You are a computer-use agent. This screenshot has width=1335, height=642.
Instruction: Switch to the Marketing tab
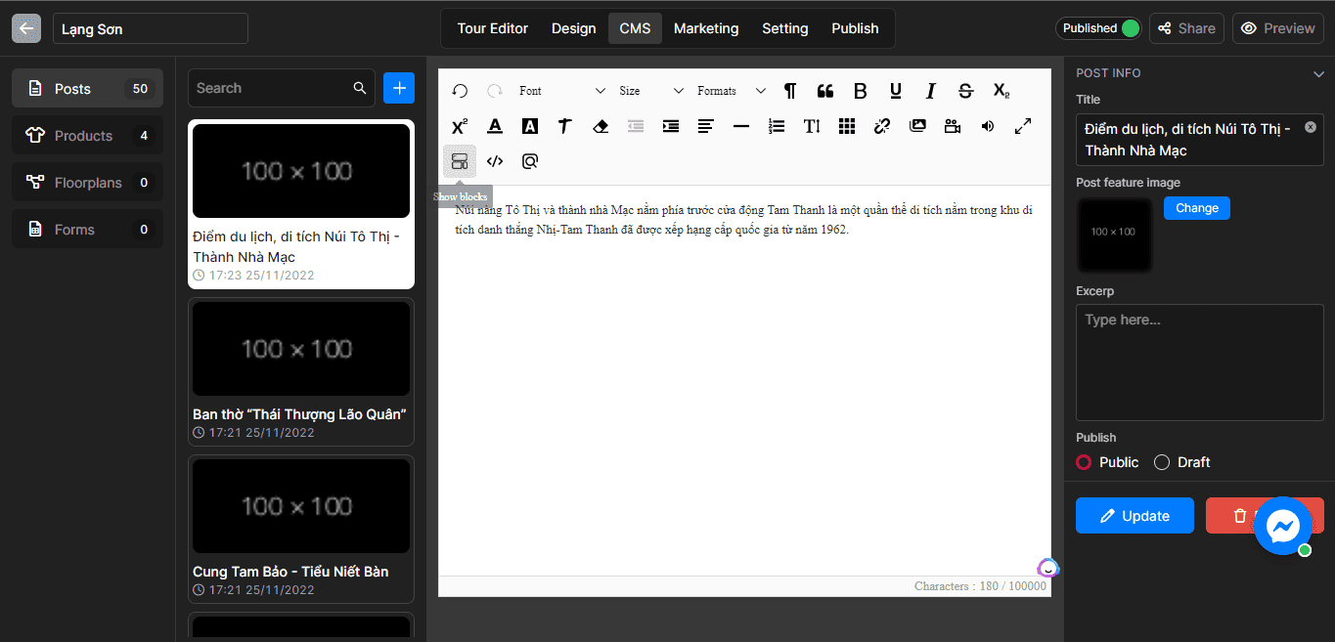click(x=705, y=28)
